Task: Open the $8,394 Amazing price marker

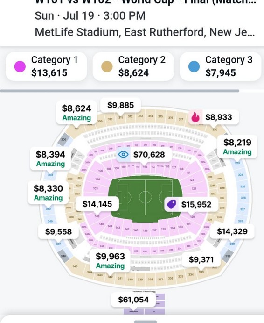Action: point(50,158)
